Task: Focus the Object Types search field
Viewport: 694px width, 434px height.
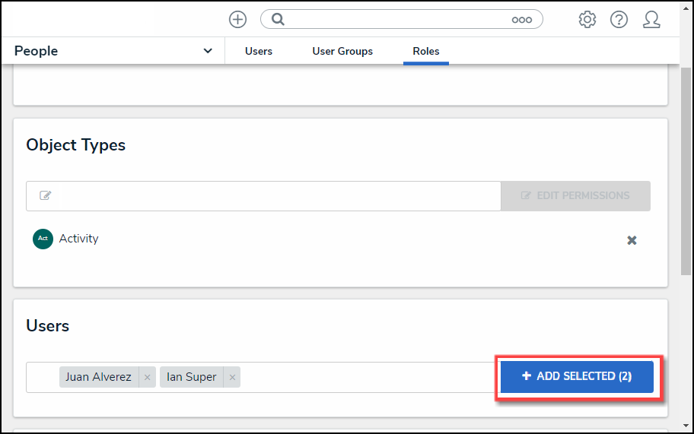Action: (266, 196)
